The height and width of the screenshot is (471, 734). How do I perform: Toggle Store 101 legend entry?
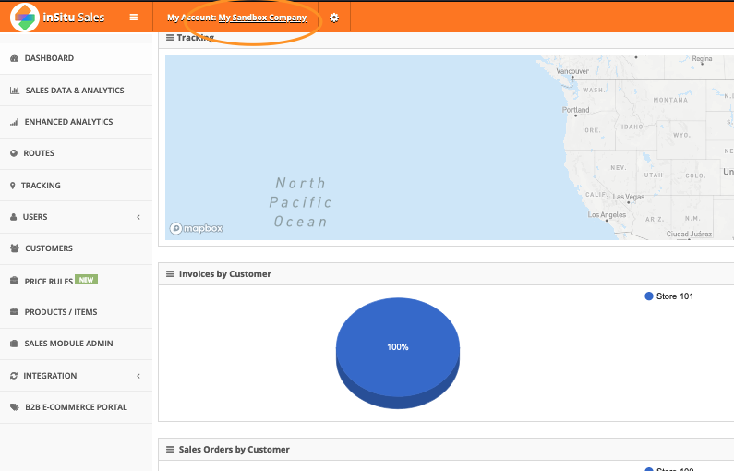pyautogui.click(x=673, y=296)
